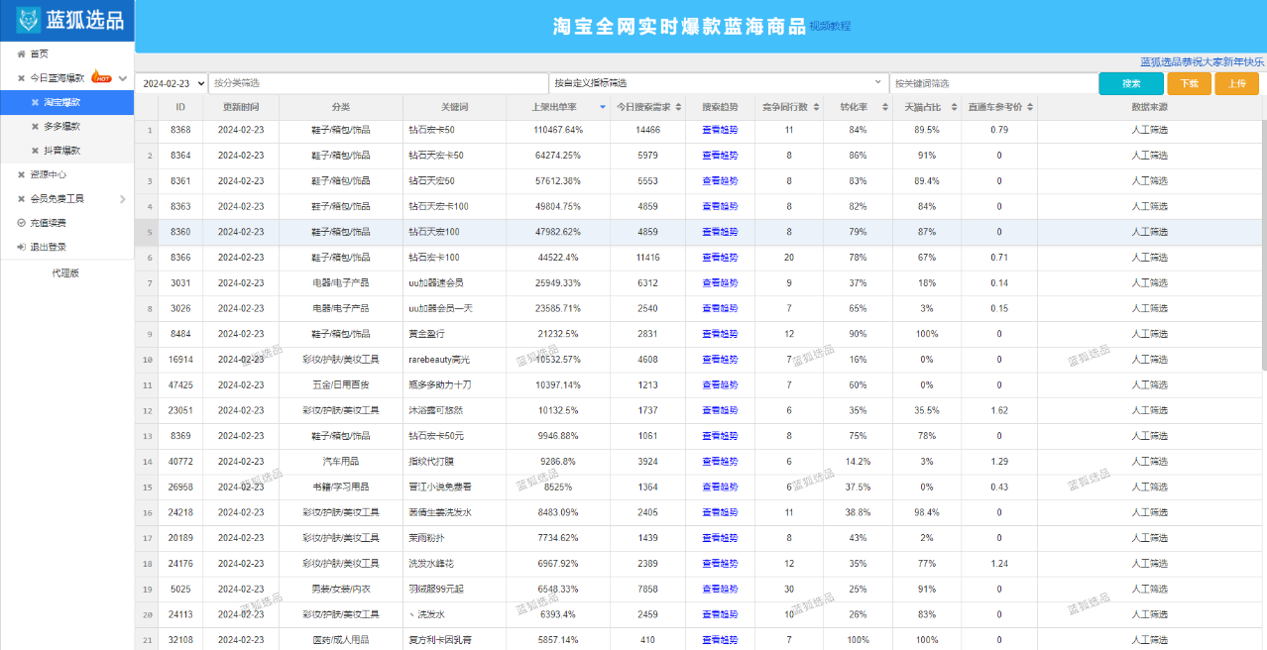Click the HOT flame badge on 今日蓝海爆款
The height and width of the screenshot is (650, 1267).
point(103,78)
